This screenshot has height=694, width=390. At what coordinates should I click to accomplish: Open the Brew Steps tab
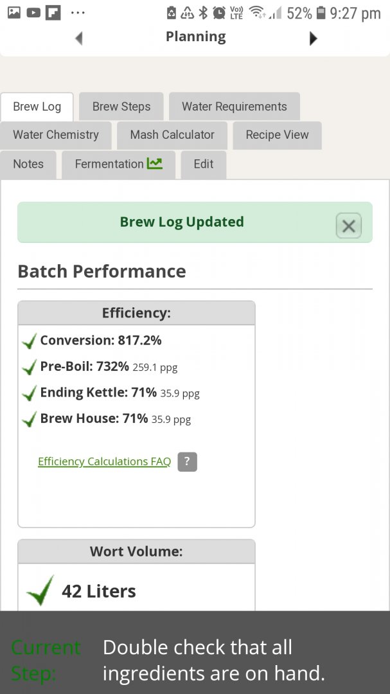[121, 107]
